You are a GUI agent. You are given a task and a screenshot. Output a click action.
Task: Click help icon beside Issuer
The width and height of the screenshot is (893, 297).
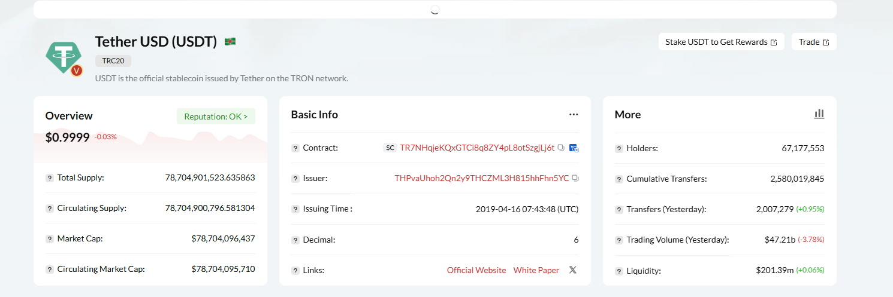[295, 179]
